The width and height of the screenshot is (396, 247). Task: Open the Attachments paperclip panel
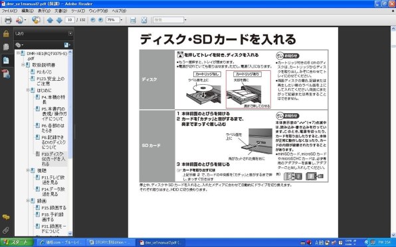tap(6, 230)
